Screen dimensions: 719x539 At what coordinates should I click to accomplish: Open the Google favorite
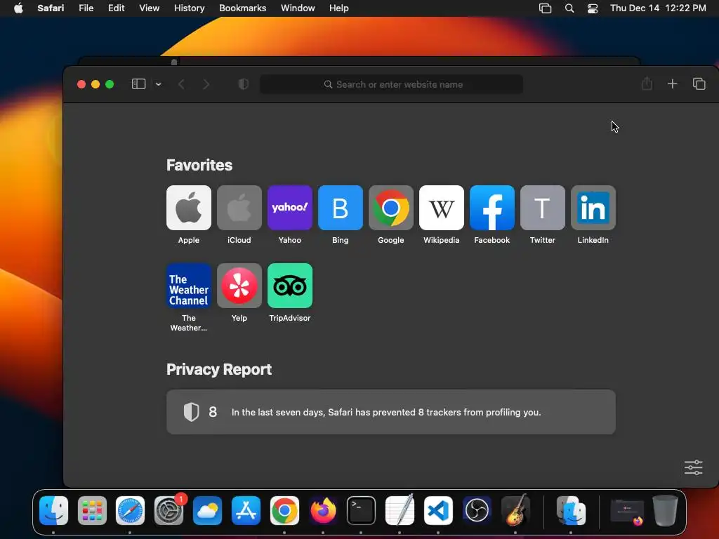(x=390, y=208)
